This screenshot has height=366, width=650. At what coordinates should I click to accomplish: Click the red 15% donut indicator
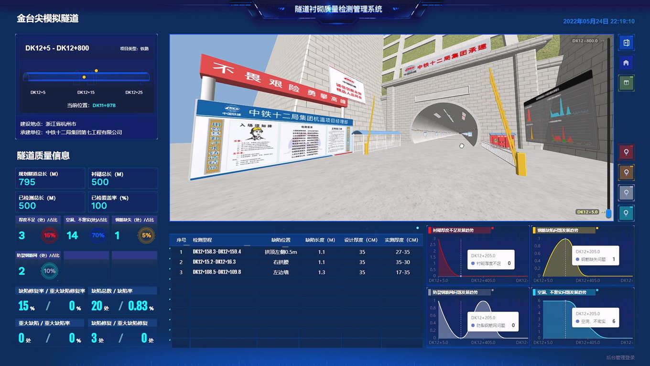[50, 235]
